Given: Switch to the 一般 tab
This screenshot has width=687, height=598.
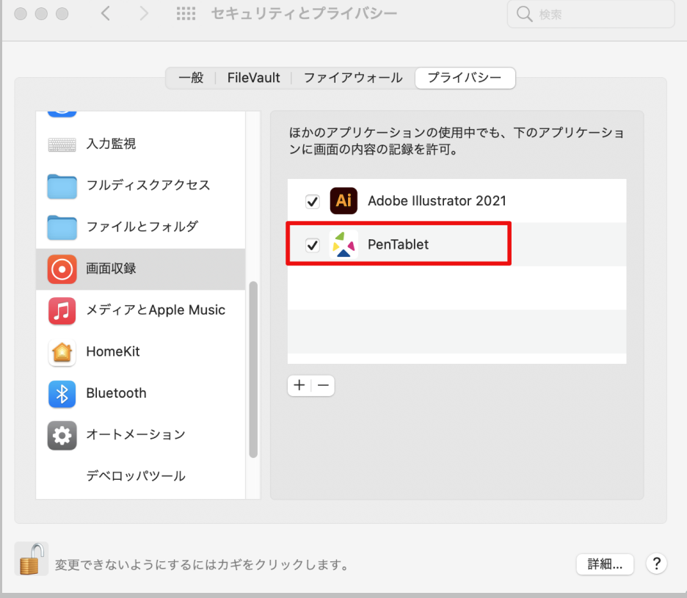Looking at the screenshot, I should pyautogui.click(x=191, y=78).
